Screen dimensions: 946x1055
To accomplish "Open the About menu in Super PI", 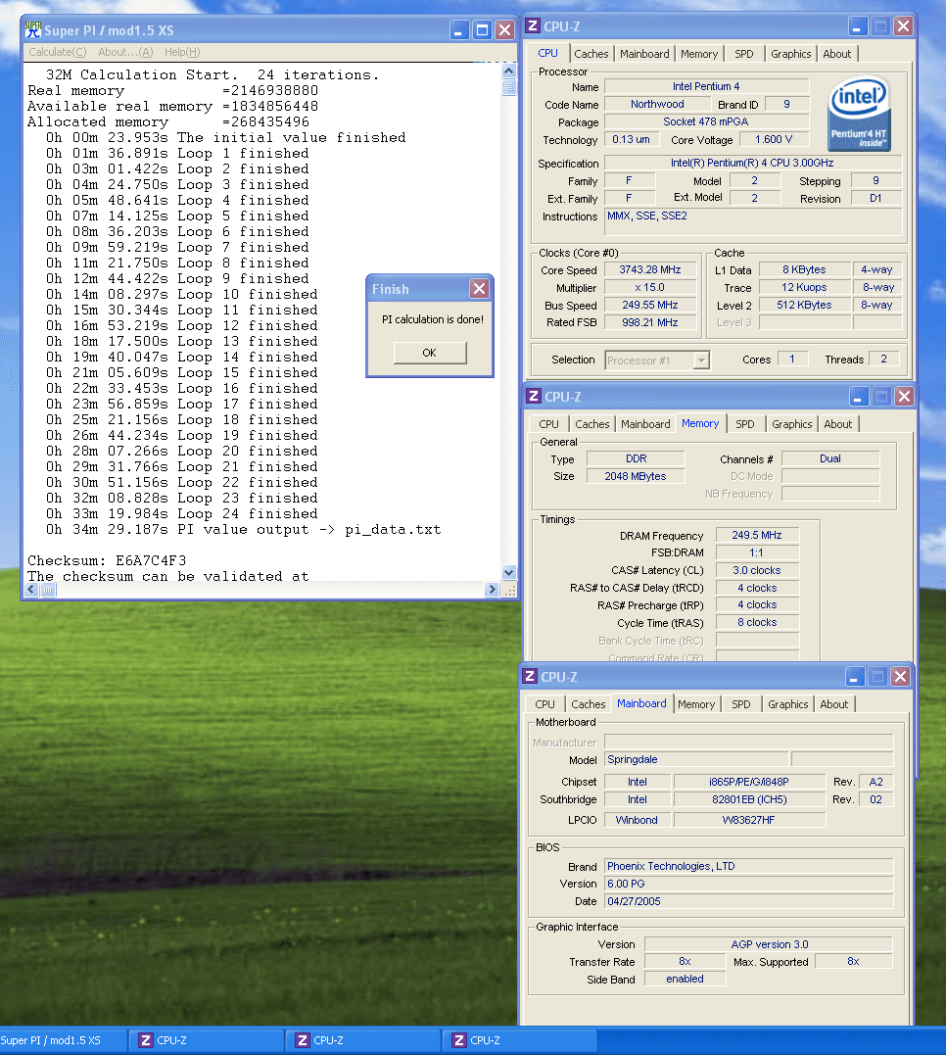I will [x=125, y=52].
